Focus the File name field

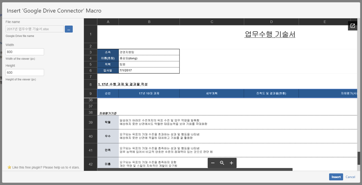(35, 29)
